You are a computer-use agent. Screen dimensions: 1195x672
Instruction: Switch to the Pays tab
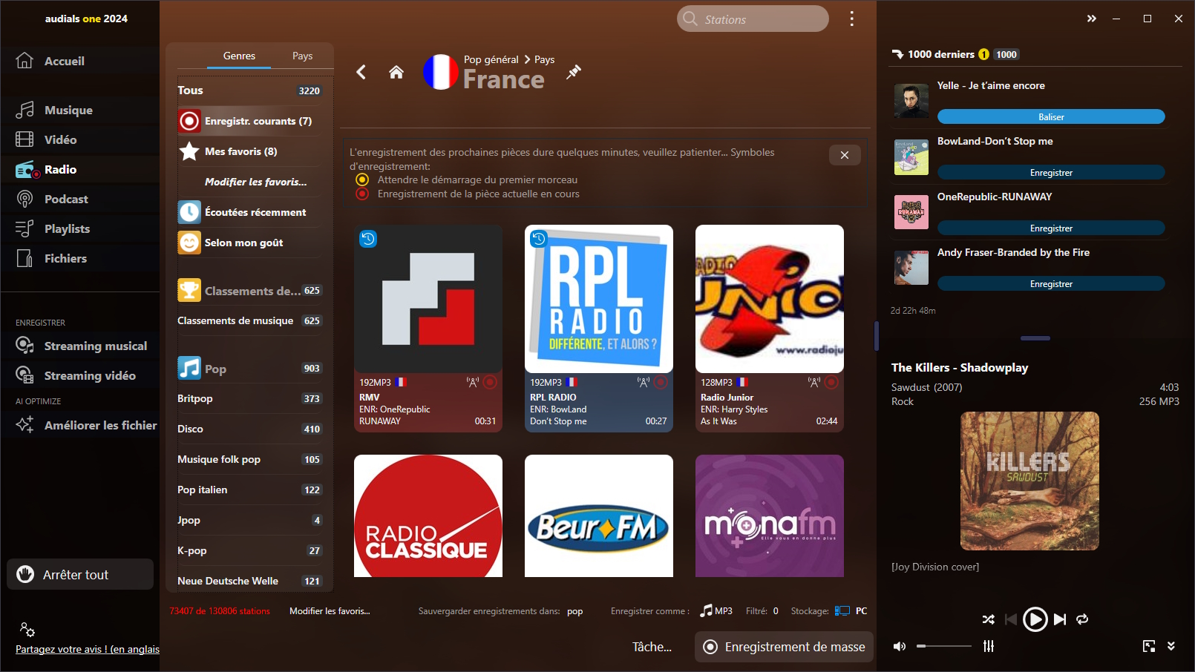pyautogui.click(x=302, y=56)
